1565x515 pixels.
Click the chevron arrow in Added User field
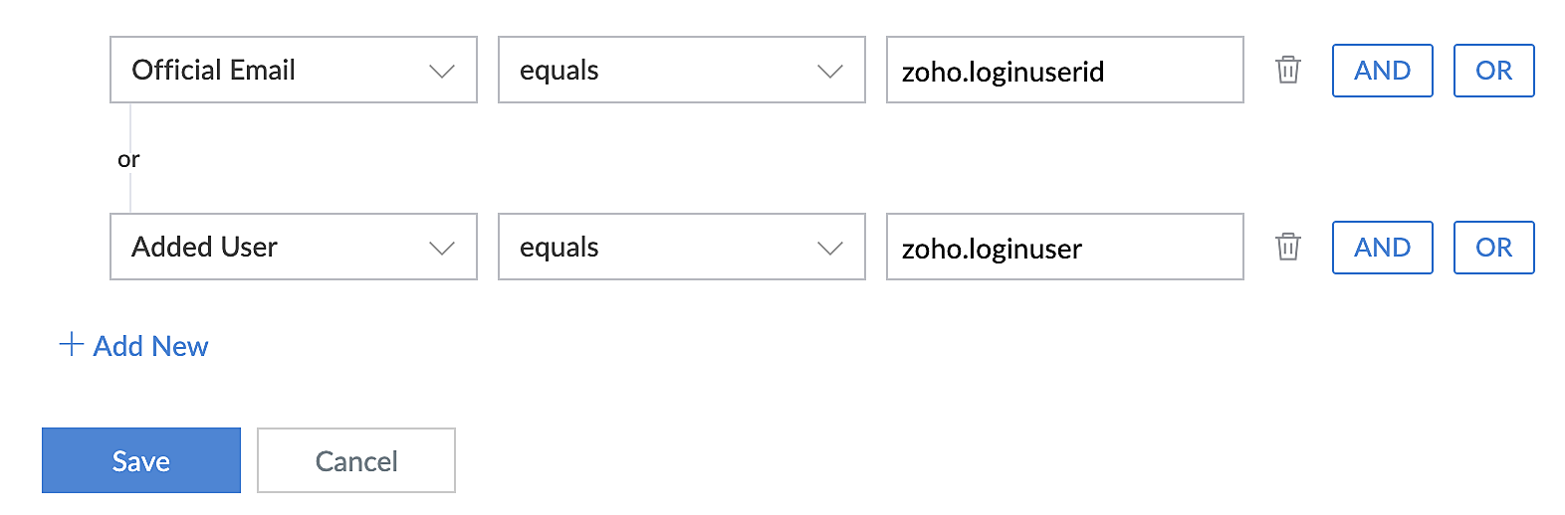[441, 248]
